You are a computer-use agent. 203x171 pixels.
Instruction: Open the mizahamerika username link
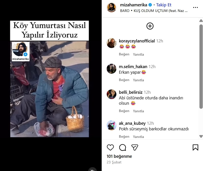pyautogui.click(x=133, y=5)
